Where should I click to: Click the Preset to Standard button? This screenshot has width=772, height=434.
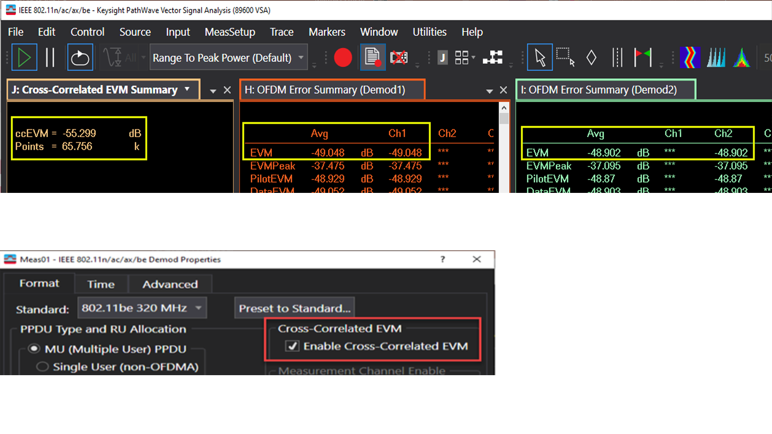click(294, 308)
